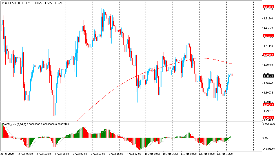
Task: Click the MACD scale value 0.00
Action: [265, 138]
